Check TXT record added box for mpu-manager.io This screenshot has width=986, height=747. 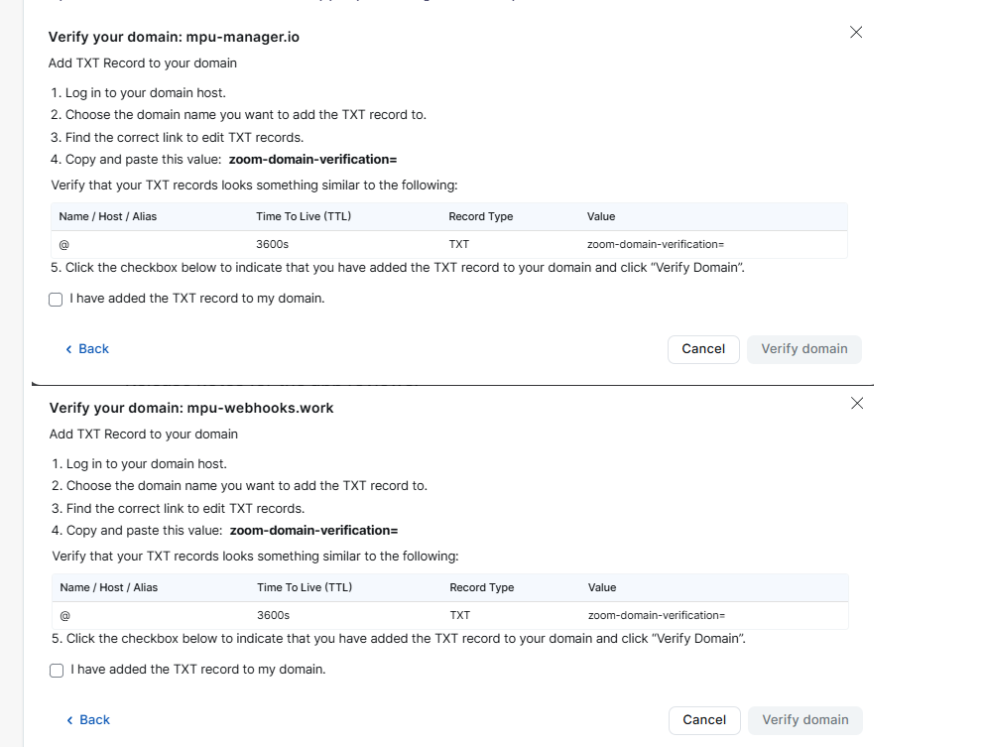(x=56, y=299)
